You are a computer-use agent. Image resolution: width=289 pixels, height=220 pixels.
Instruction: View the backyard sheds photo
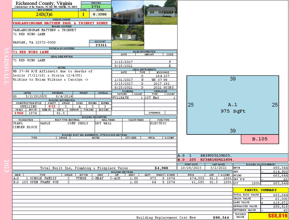pyautogui.click(x=127, y=37)
